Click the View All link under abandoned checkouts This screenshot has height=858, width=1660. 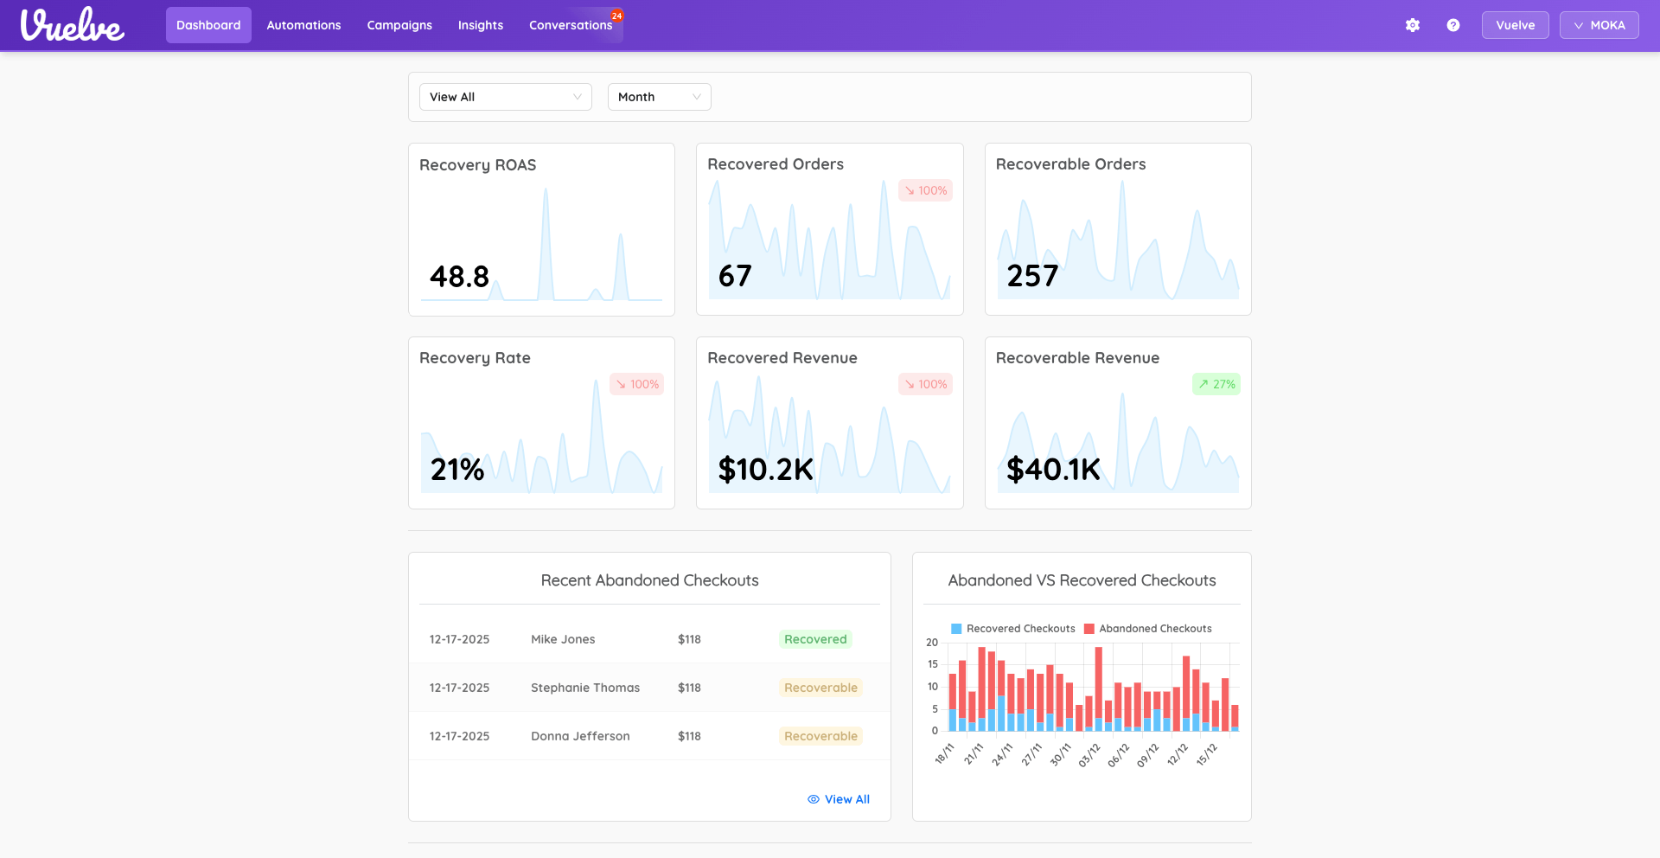pyautogui.click(x=846, y=799)
